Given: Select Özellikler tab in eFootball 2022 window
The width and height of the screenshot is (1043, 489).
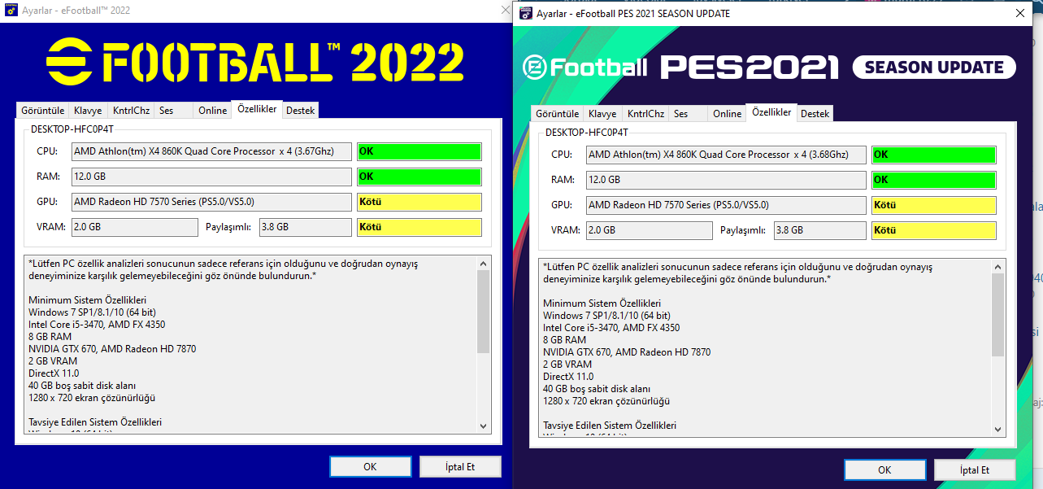Looking at the screenshot, I should [x=257, y=109].
